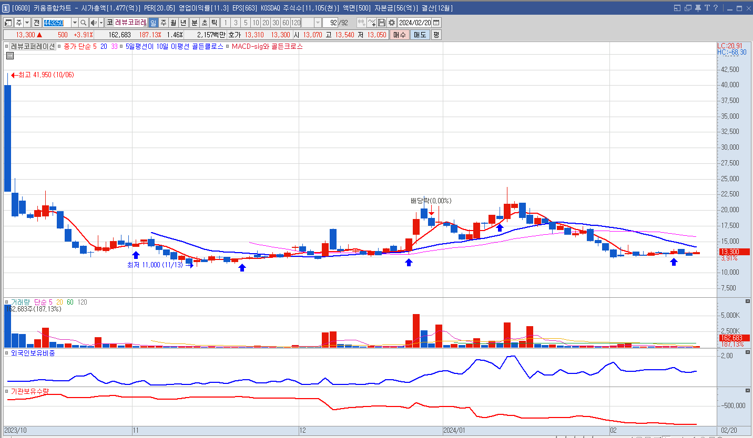Click the 13,300 current price tag on axis
The height and width of the screenshot is (438, 753).
734,252
